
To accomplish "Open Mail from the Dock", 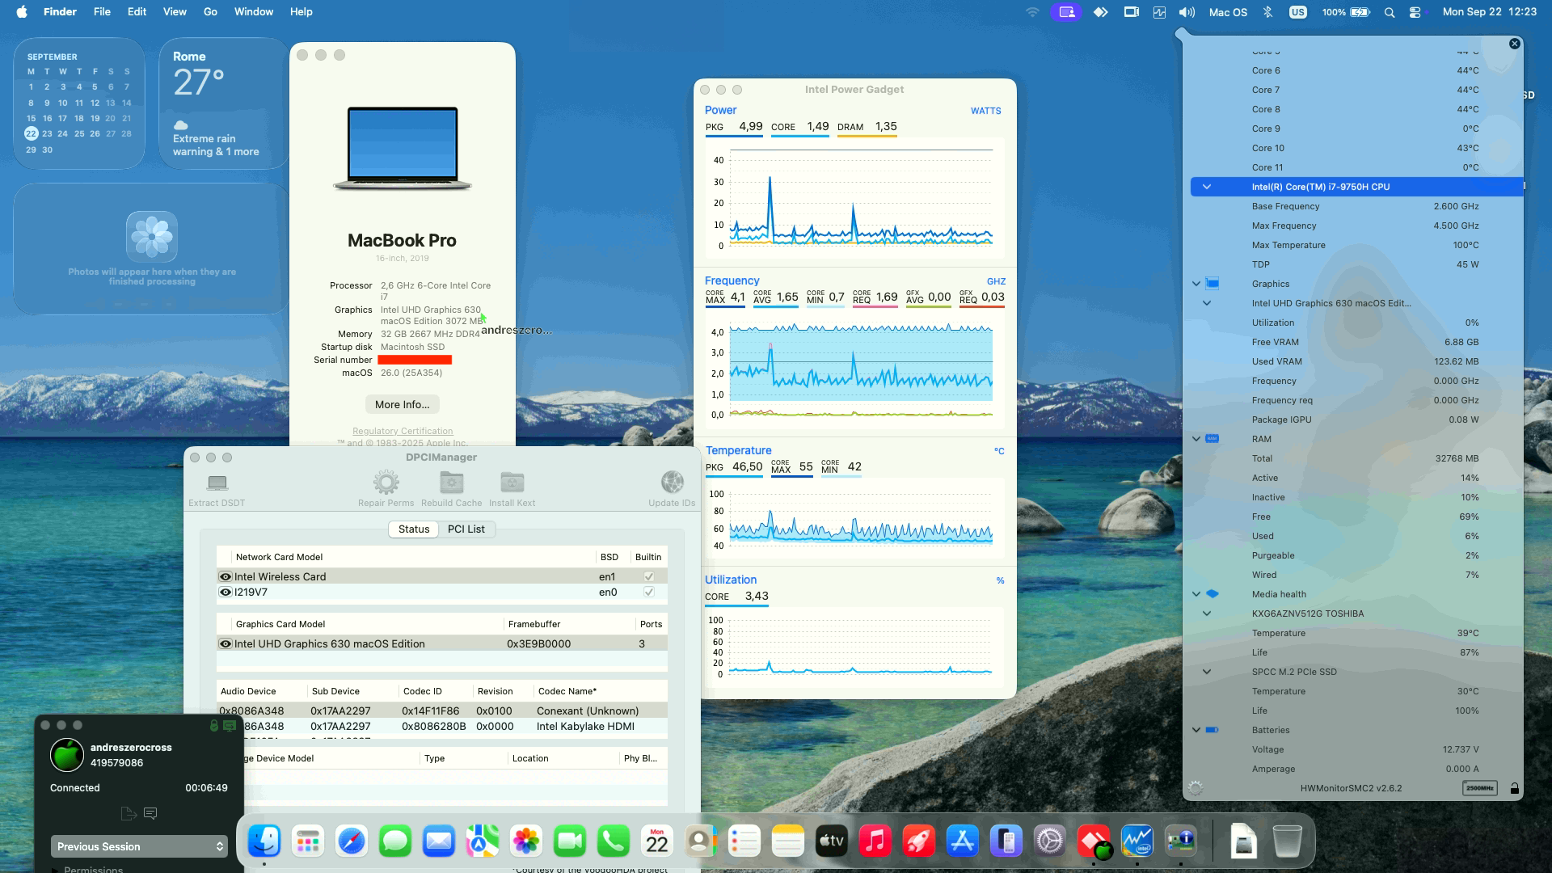I will pyautogui.click(x=439, y=841).
